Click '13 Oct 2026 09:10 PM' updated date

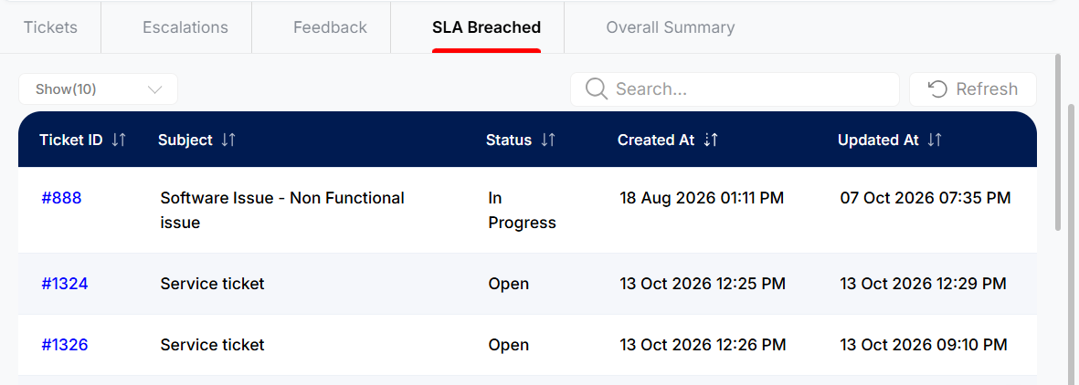924,345
